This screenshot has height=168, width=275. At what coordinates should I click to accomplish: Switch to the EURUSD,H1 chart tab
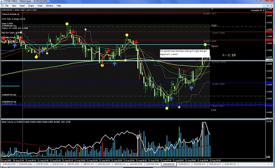click(184, 164)
